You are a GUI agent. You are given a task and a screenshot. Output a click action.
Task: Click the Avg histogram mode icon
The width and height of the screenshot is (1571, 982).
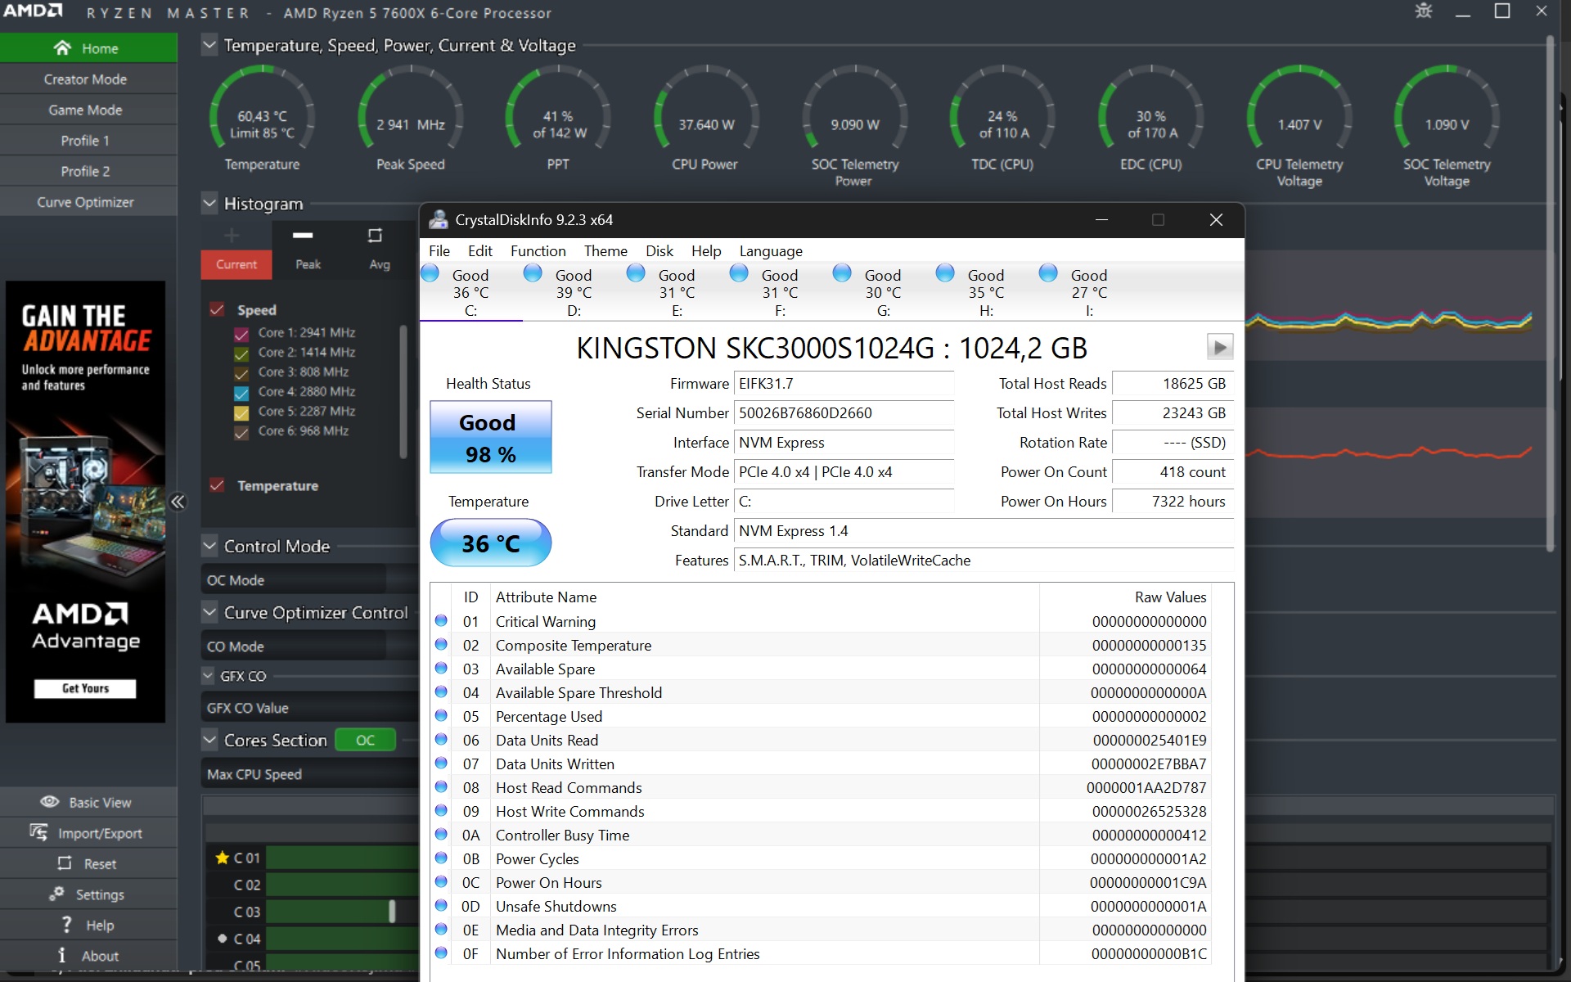pos(375,236)
